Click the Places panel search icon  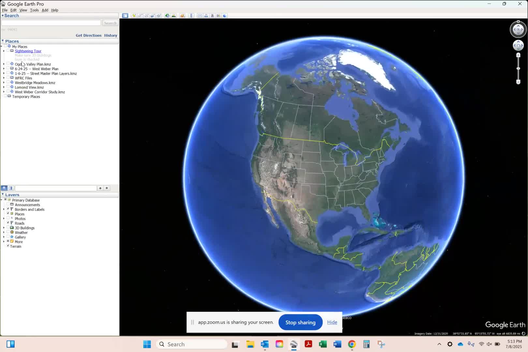pyautogui.click(x=4, y=188)
